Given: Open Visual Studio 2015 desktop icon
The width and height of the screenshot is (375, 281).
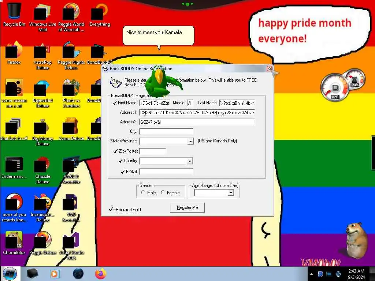Looking at the screenshot, I should tap(71, 246).
